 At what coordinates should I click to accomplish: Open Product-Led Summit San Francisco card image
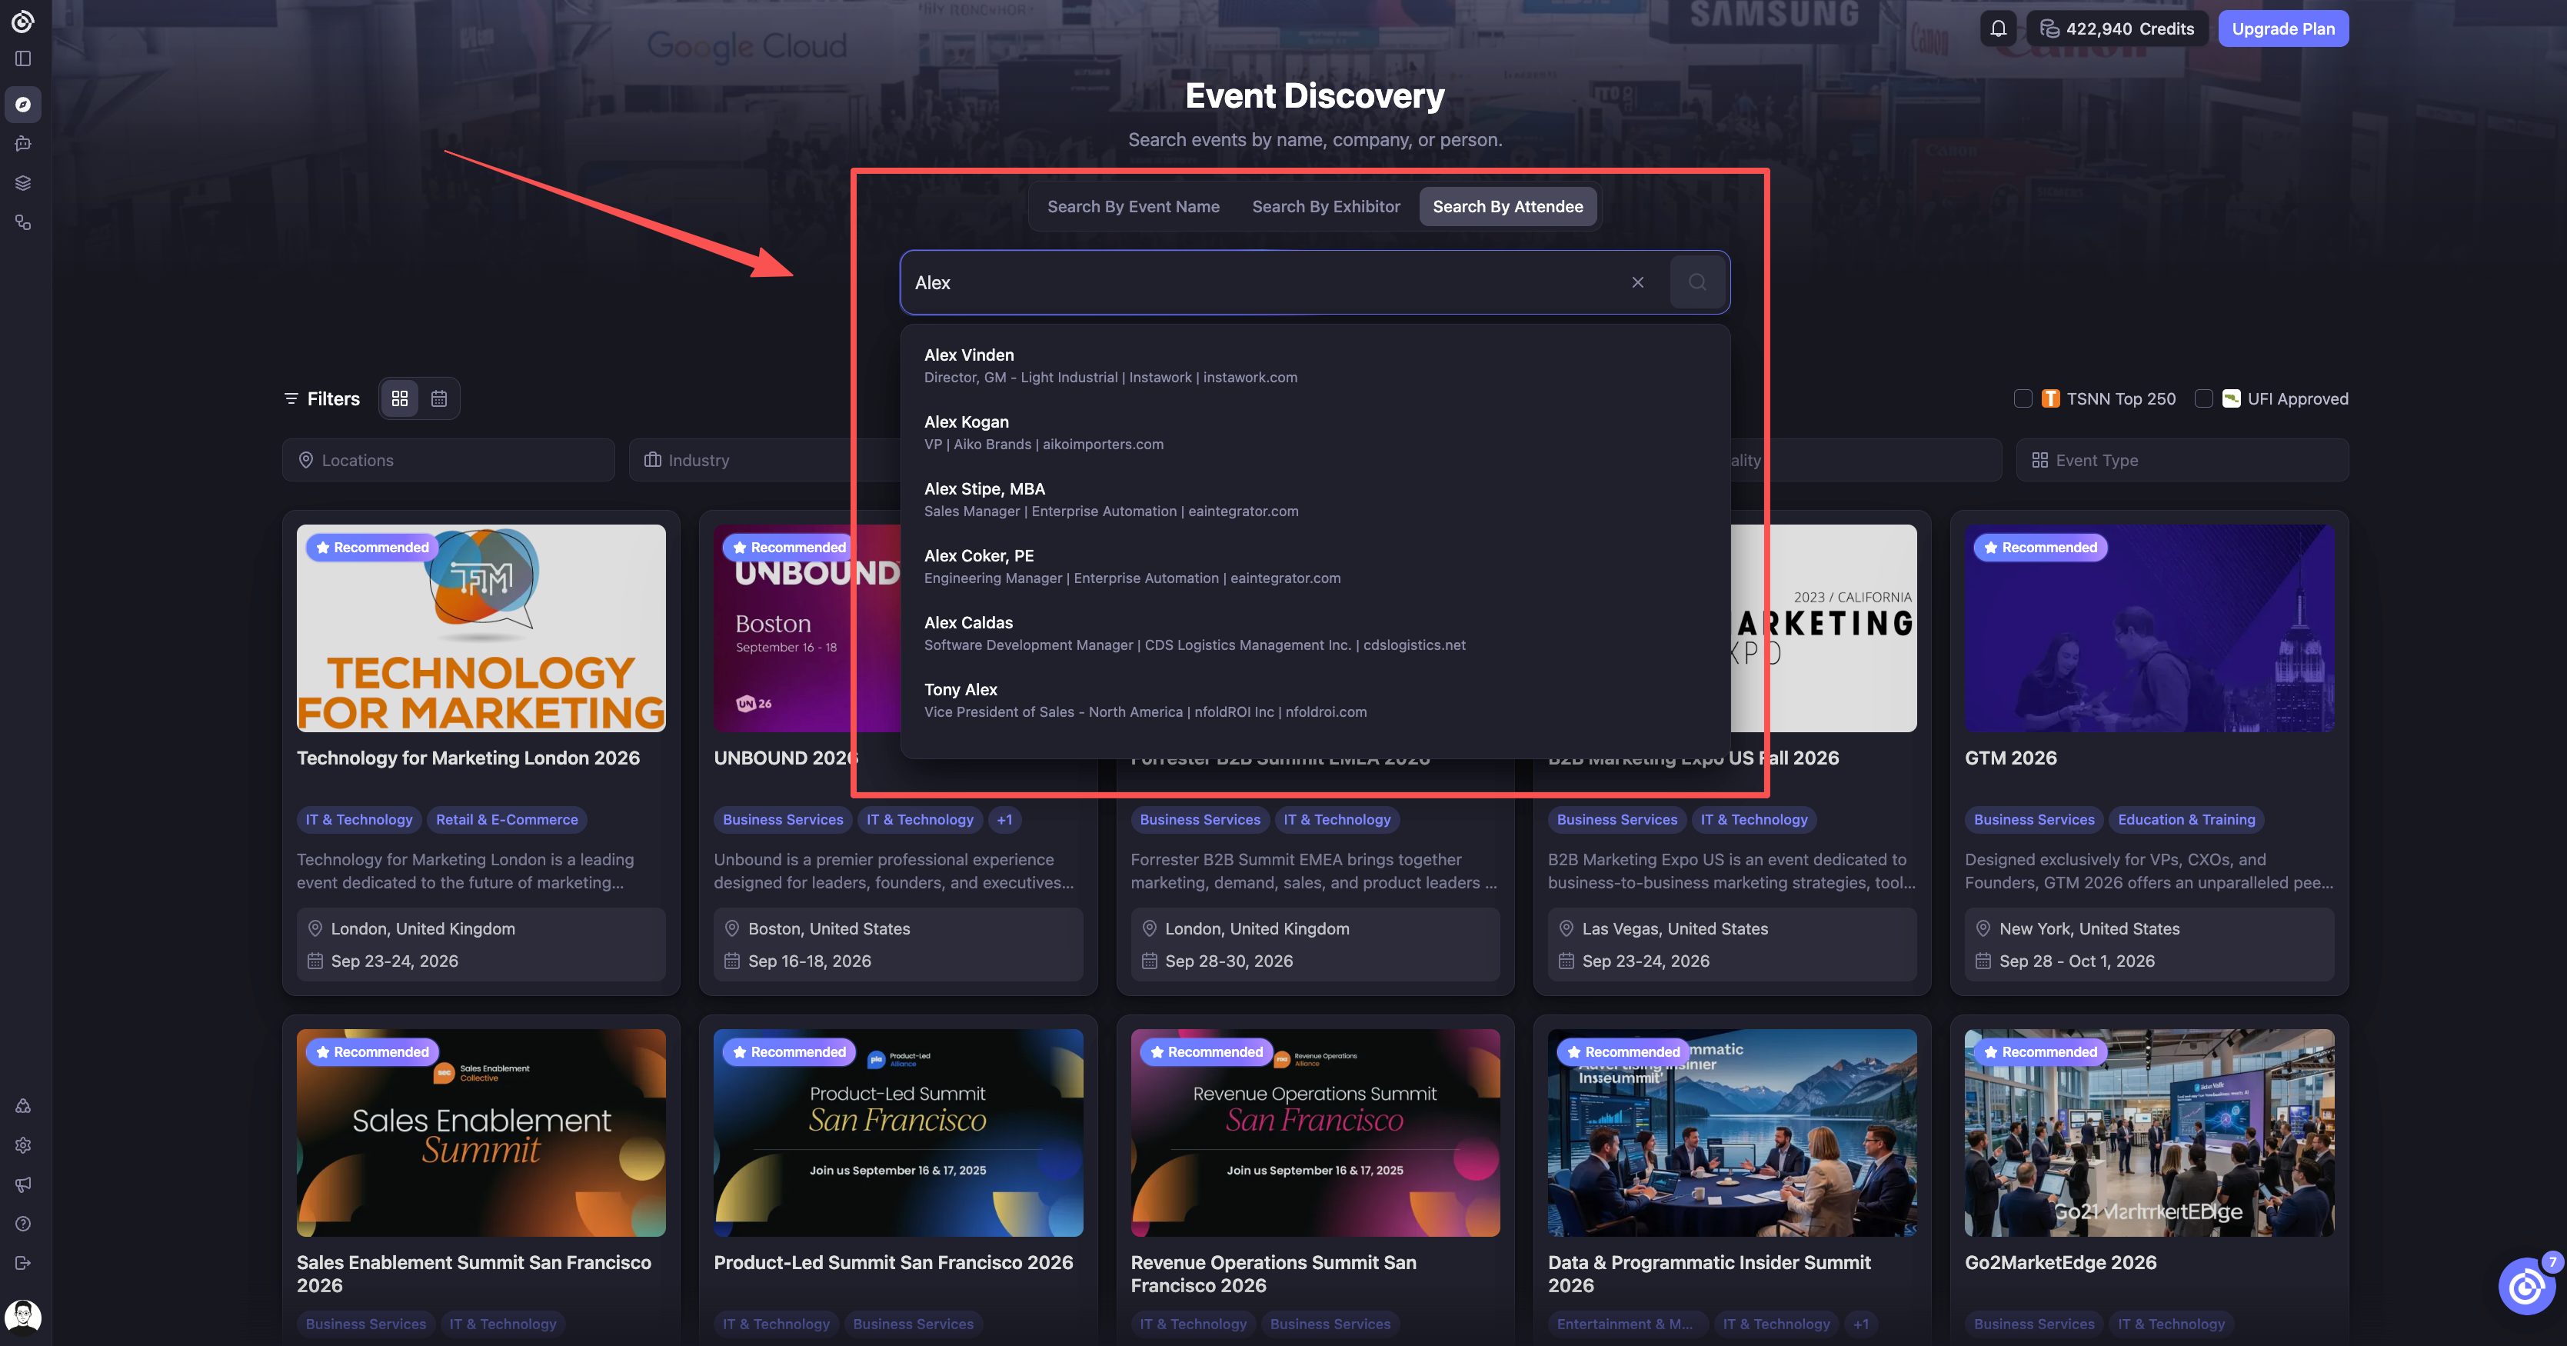(898, 1133)
